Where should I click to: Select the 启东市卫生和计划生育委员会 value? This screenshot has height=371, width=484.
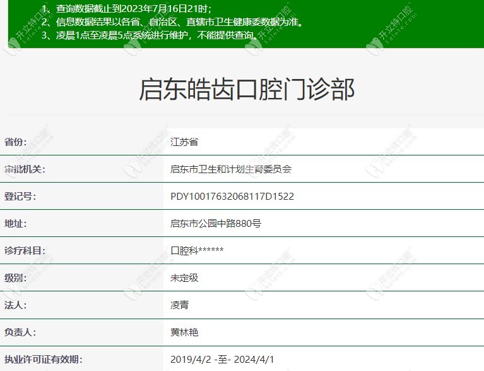tap(231, 169)
